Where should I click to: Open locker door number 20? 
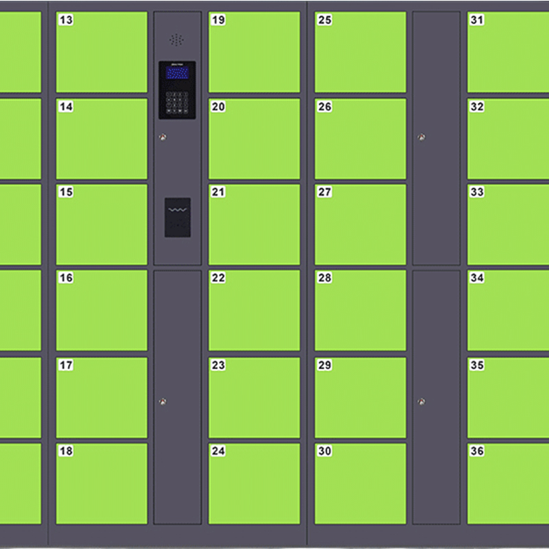pos(254,139)
